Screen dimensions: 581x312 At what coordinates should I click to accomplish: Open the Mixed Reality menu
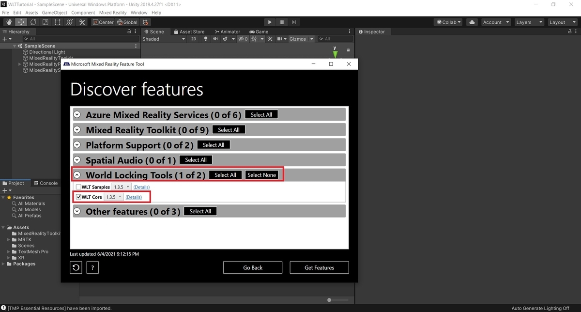tap(113, 13)
